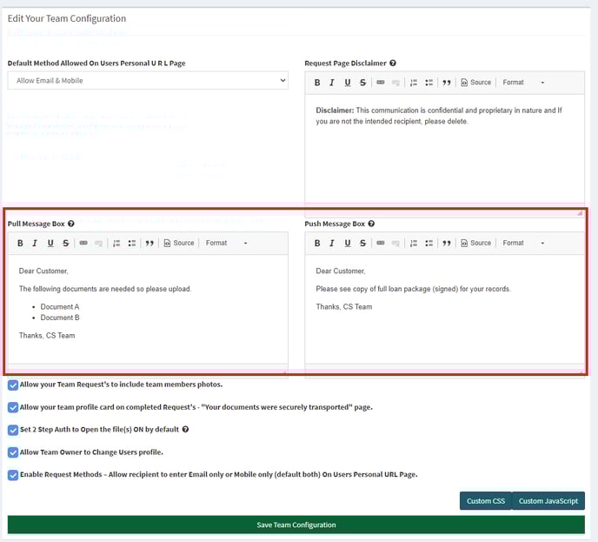Image resolution: width=598 pixels, height=542 pixels.
Task: Switch Push Message Box to Source view
Action: (475, 244)
